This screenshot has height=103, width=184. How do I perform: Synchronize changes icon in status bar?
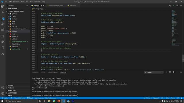[11, 98]
